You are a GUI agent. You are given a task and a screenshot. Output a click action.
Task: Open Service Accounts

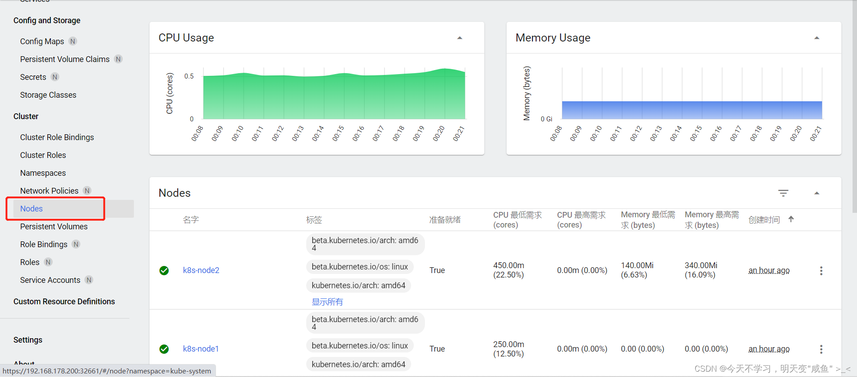pyautogui.click(x=50, y=280)
